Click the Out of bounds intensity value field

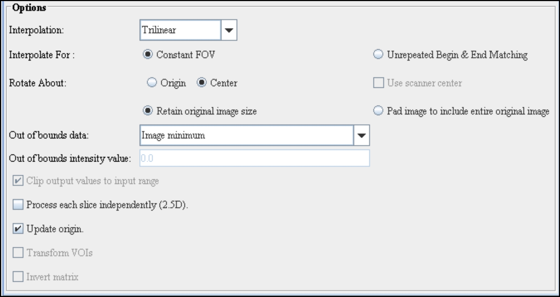pyautogui.click(x=254, y=158)
